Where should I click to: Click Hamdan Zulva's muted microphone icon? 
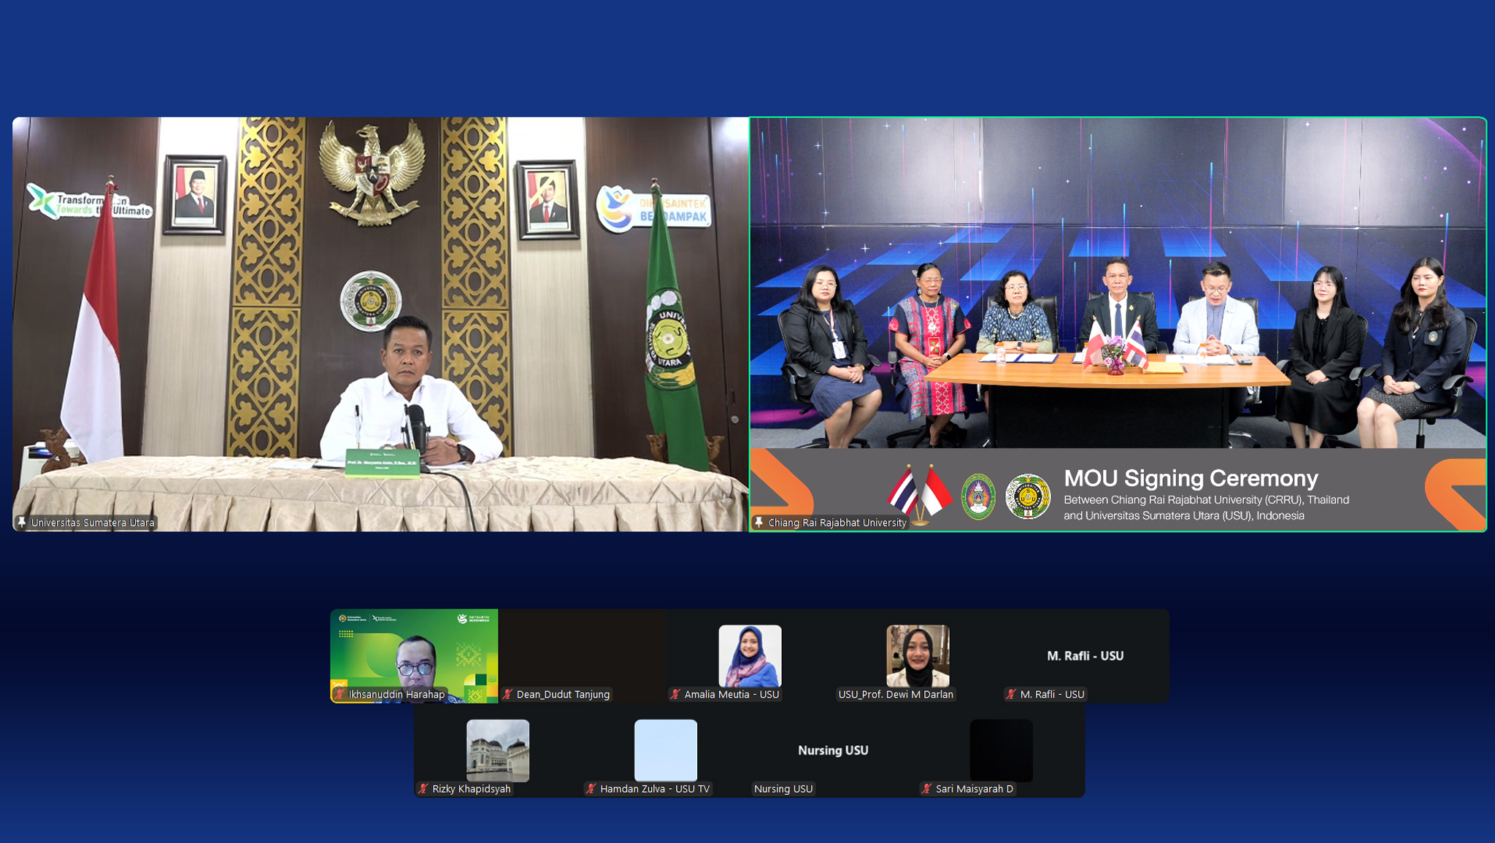(591, 789)
